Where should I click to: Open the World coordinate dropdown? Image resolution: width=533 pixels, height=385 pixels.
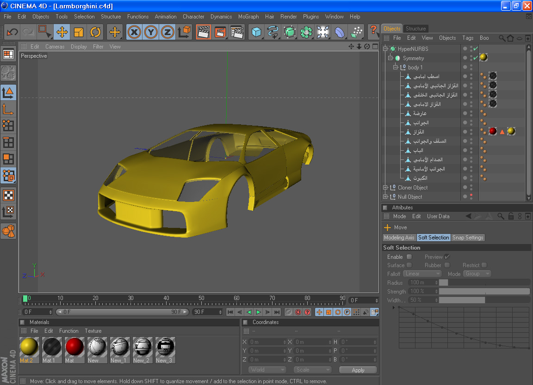pyautogui.click(x=267, y=370)
